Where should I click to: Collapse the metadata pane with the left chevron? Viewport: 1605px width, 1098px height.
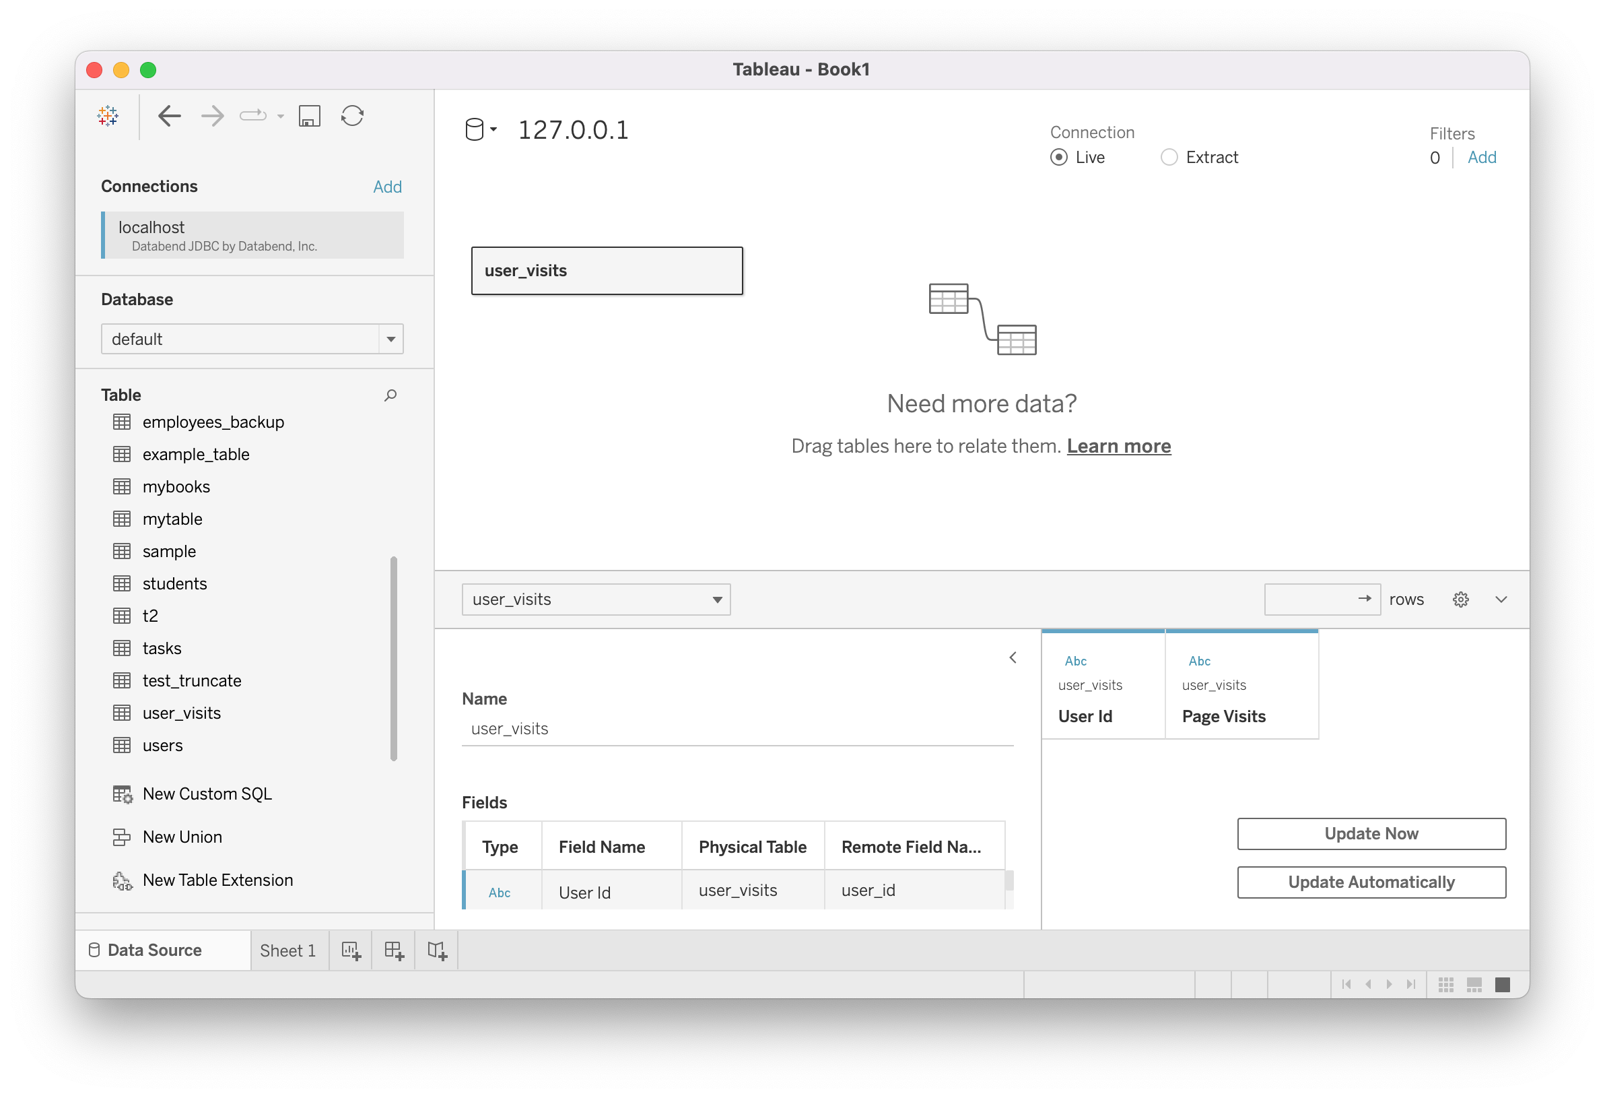(1013, 658)
